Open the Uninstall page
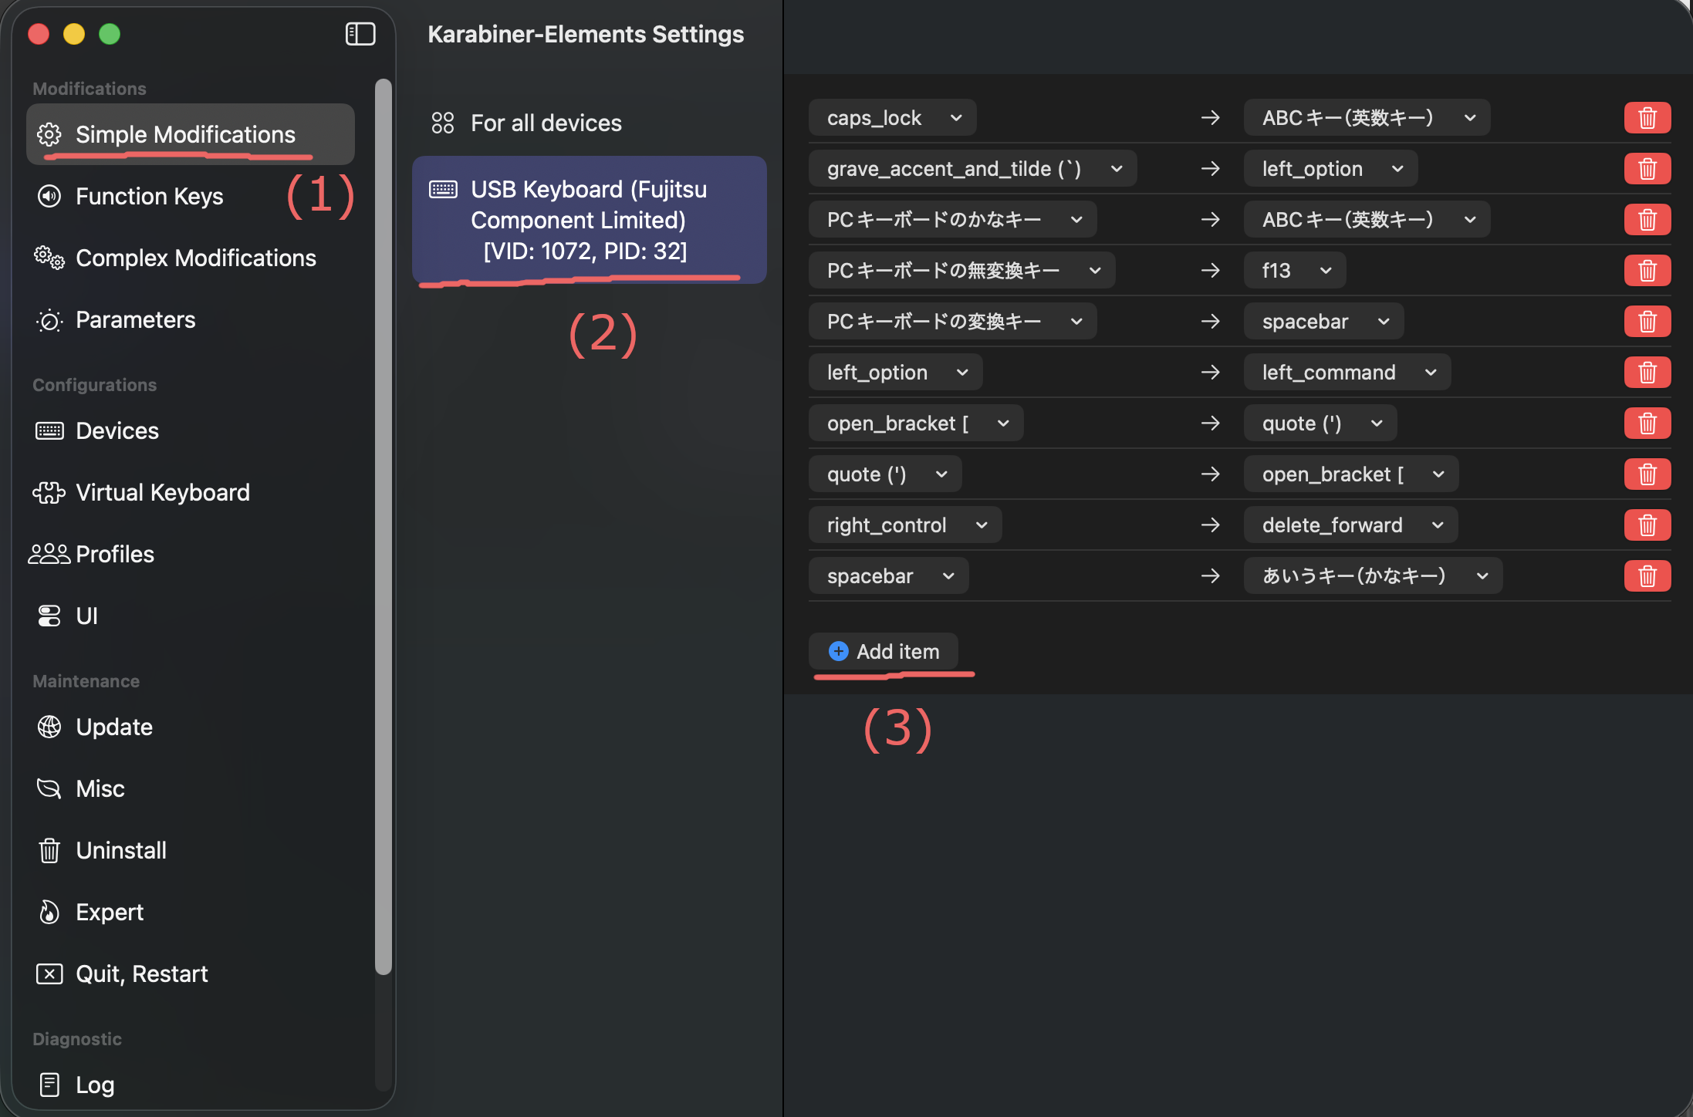 tap(191, 850)
